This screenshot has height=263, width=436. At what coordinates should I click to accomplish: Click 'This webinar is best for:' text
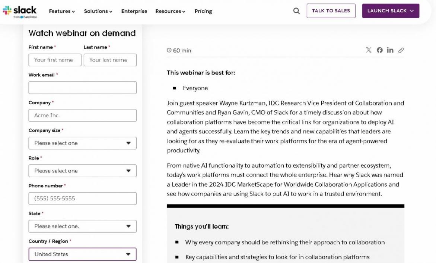[x=201, y=73]
